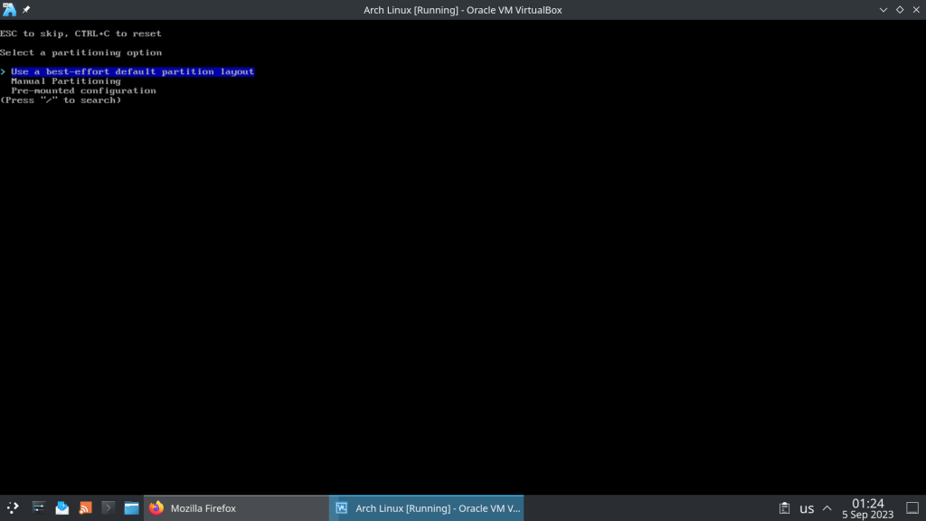Open the 'us' keyboard layout switcher
Screen dimensions: 926x521
point(807,508)
